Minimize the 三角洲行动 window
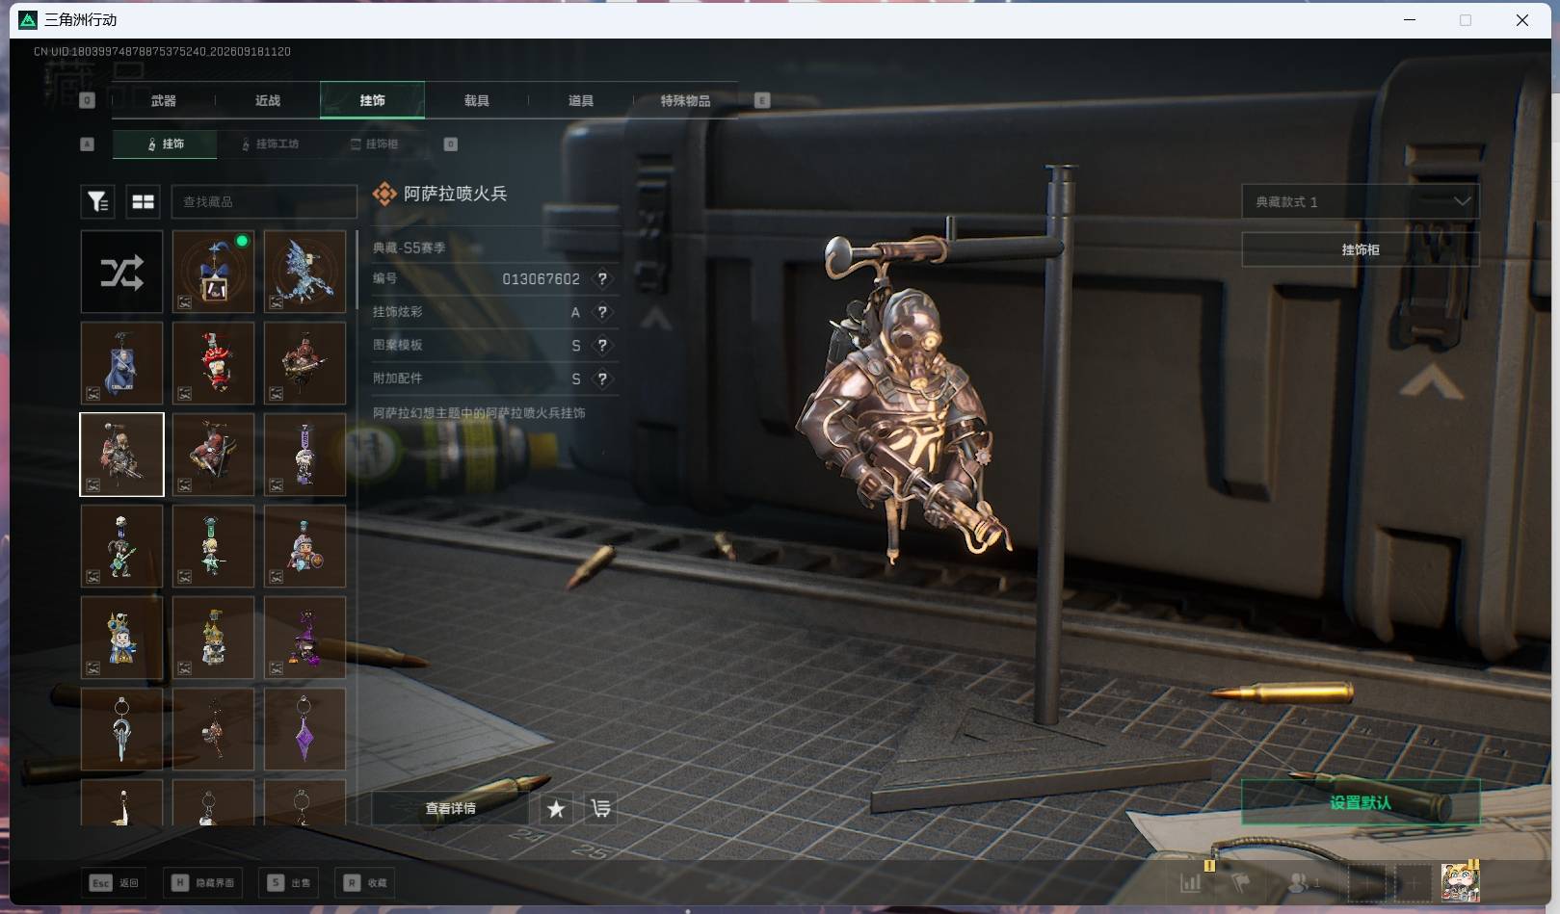The width and height of the screenshot is (1560, 914). (1410, 19)
